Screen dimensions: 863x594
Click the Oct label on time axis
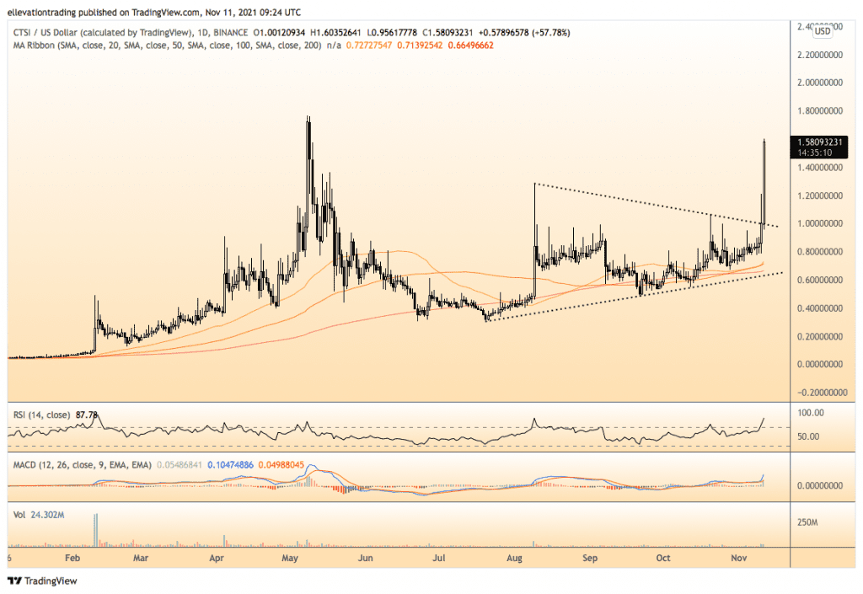click(x=663, y=559)
